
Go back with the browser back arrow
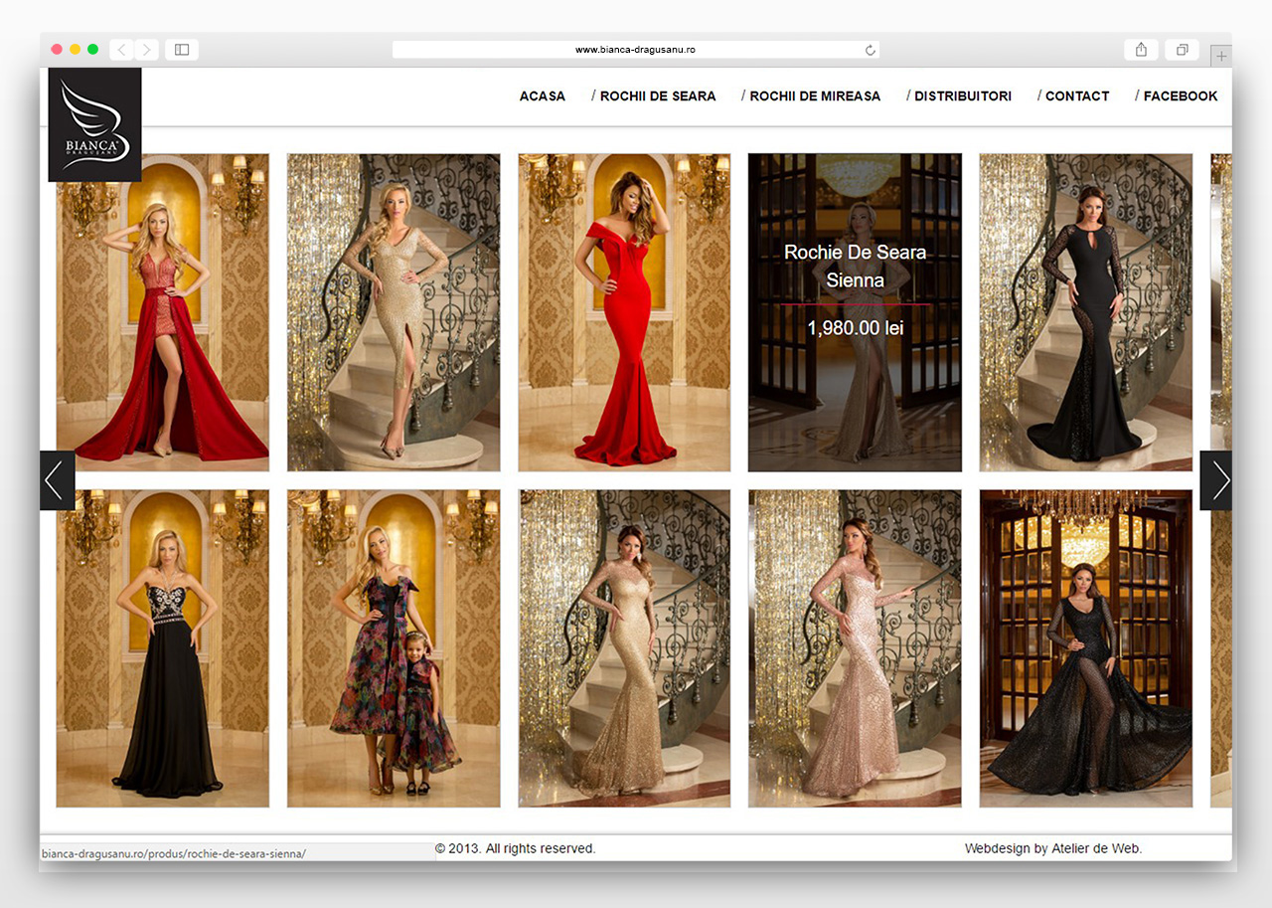click(x=121, y=49)
